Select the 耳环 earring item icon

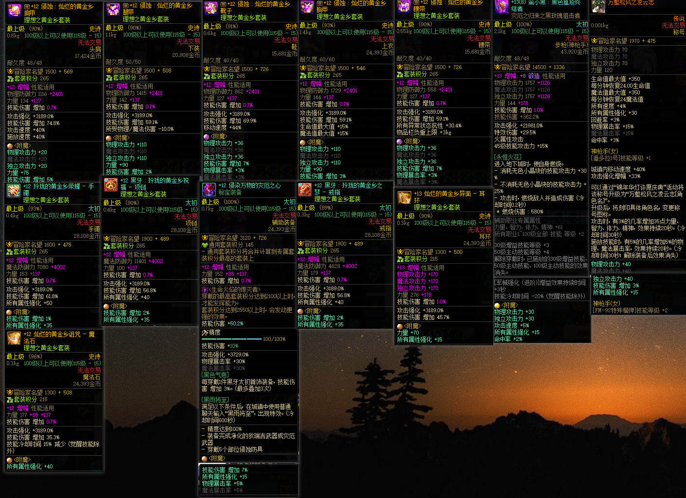pyautogui.click(x=404, y=197)
